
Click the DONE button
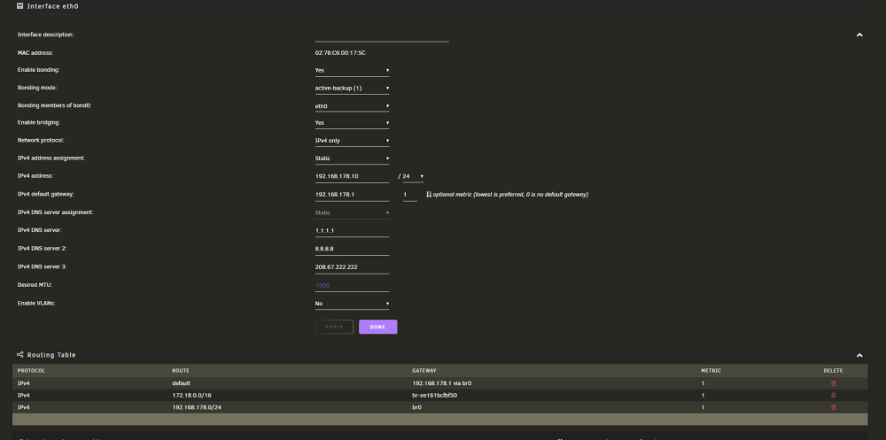click(x=378, y=327)
